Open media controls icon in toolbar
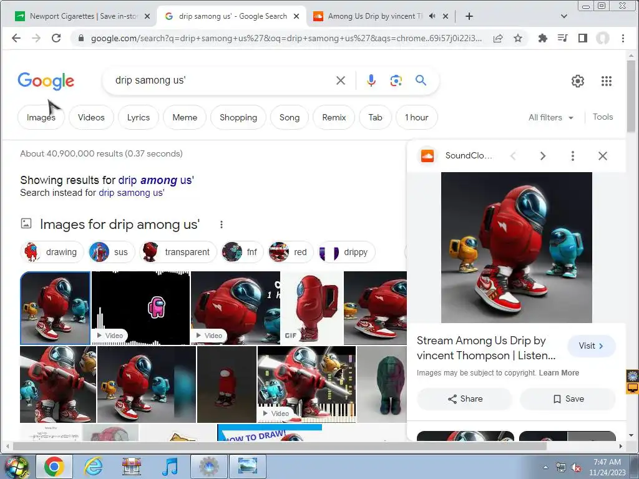 point(562,38)
